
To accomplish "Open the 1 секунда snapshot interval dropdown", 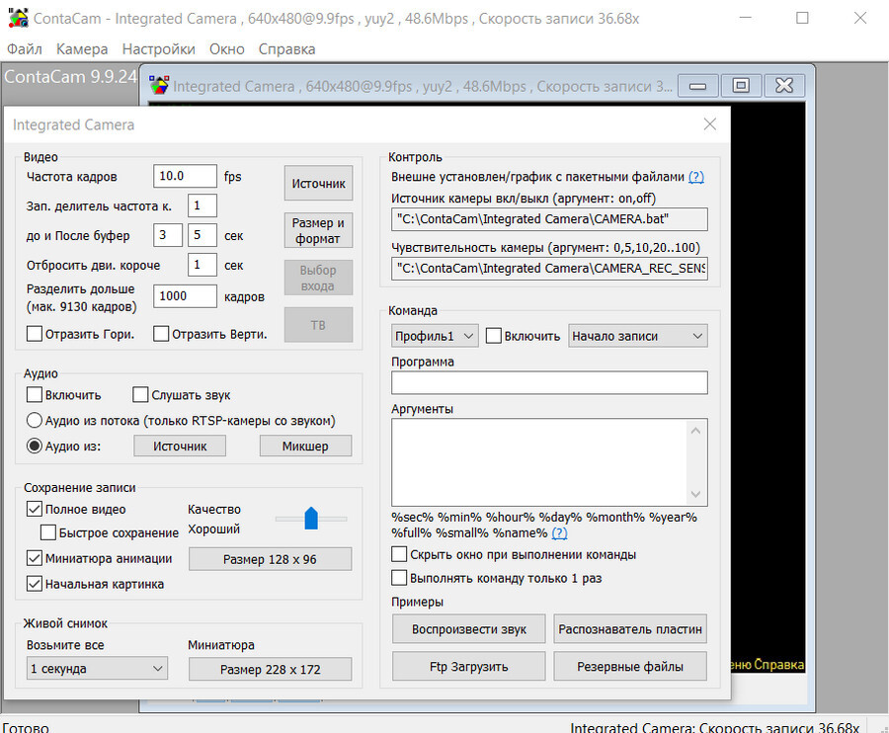I will pyautogui.click(x=97, y=669).
